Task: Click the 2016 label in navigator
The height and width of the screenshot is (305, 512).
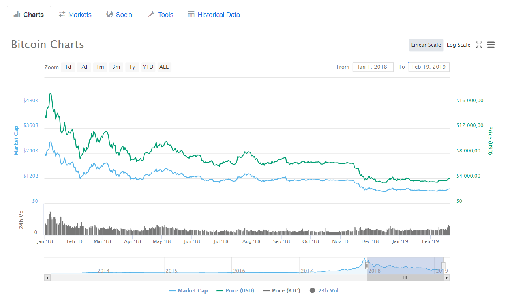Action: [239, 271]
